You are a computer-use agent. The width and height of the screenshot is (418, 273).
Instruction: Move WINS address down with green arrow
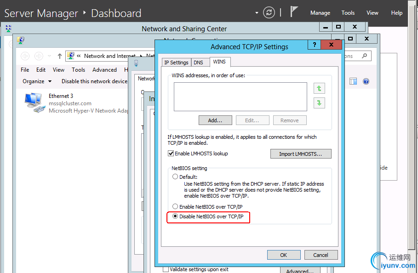pyautogui.click(x=319, y=103)
